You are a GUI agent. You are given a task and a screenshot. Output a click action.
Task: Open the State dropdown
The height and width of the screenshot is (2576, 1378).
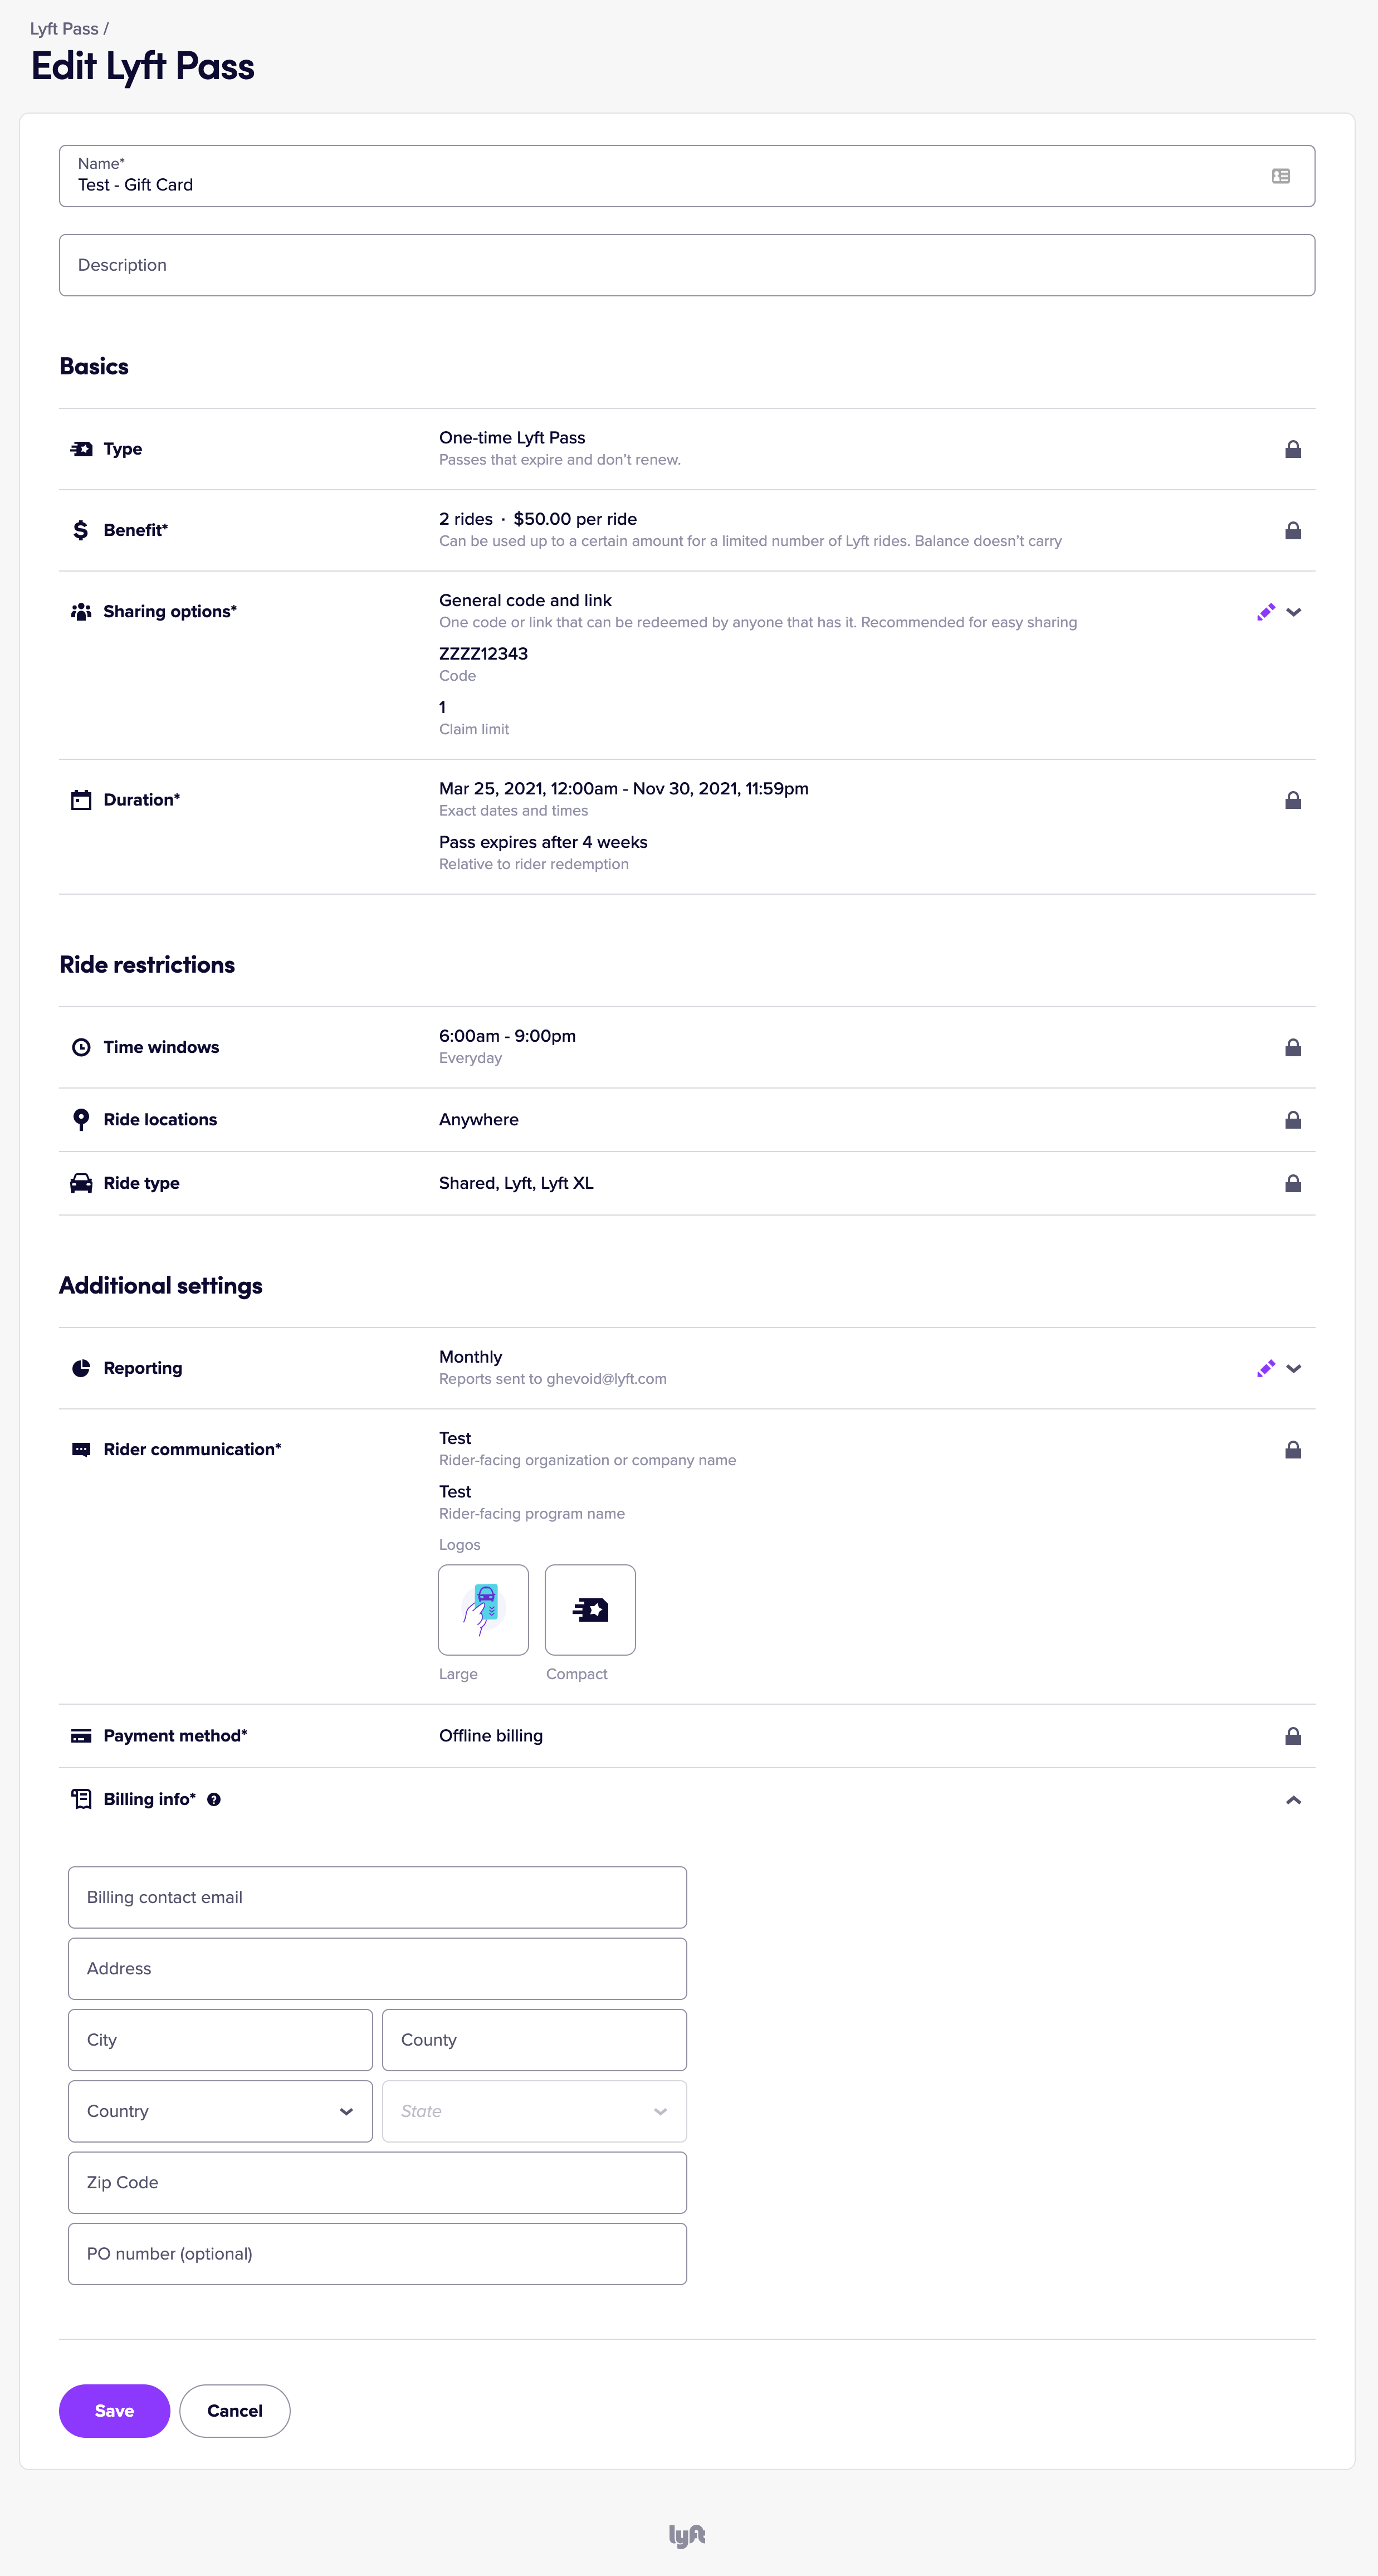534,2111
